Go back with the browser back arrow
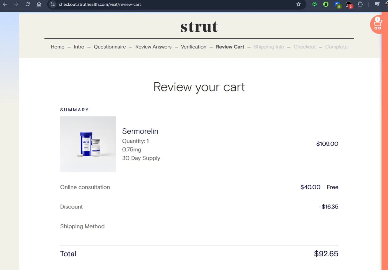This screenshot has height=270, width=388. pyautogui.click(x=5, y=4)
